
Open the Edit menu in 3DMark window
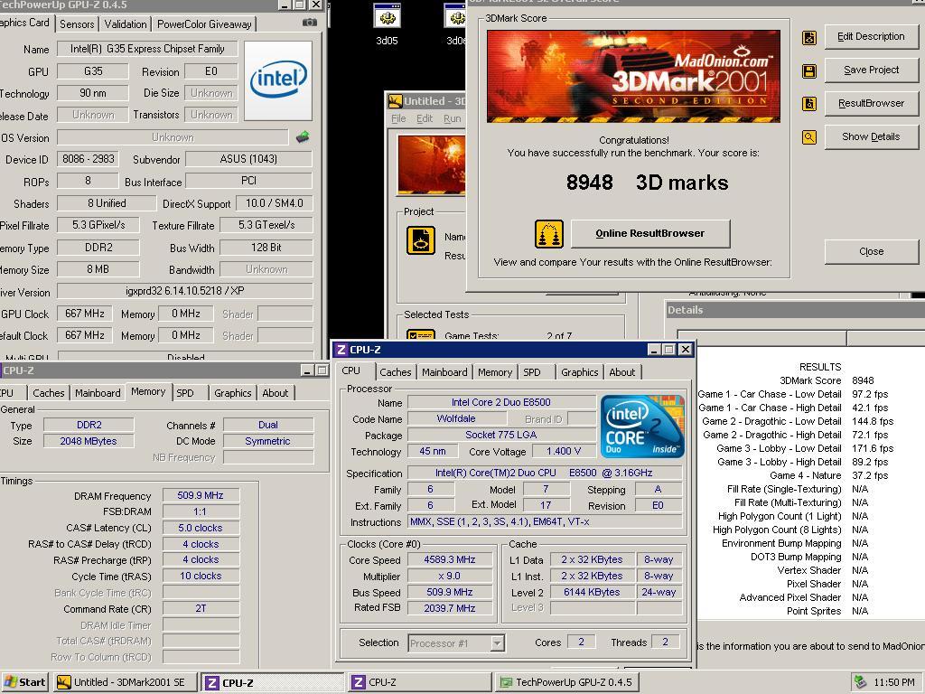(x=425, y=118)
